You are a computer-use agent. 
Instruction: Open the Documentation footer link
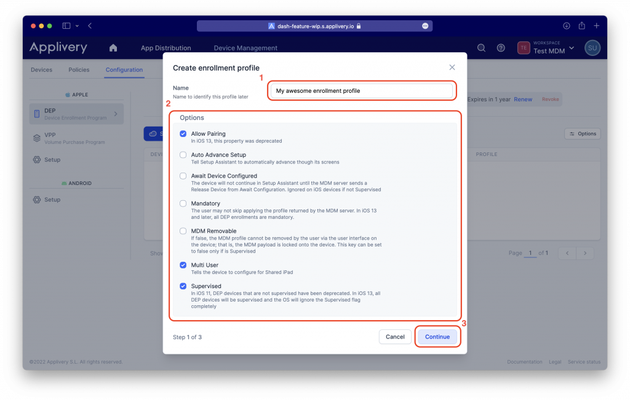pos(524,362)
